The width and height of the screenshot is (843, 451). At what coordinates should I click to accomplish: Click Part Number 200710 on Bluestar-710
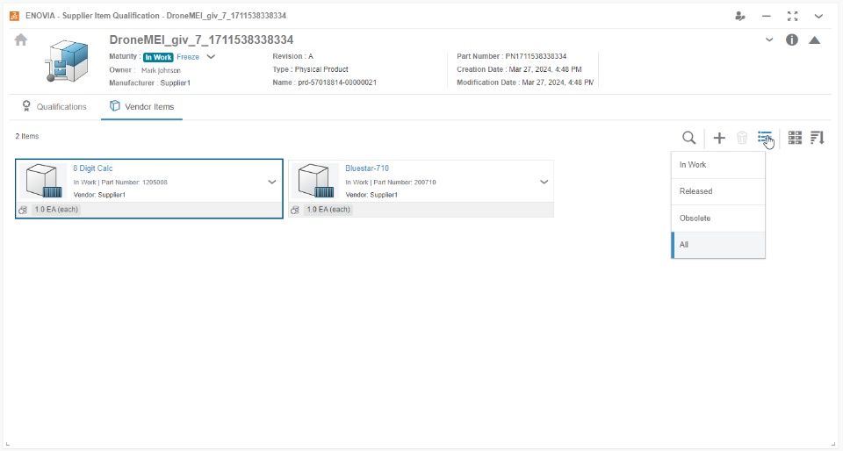[405, 183]
